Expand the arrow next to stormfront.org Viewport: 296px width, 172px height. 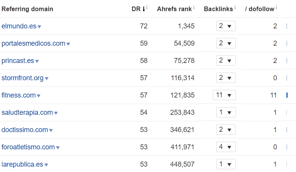point(46,79)
